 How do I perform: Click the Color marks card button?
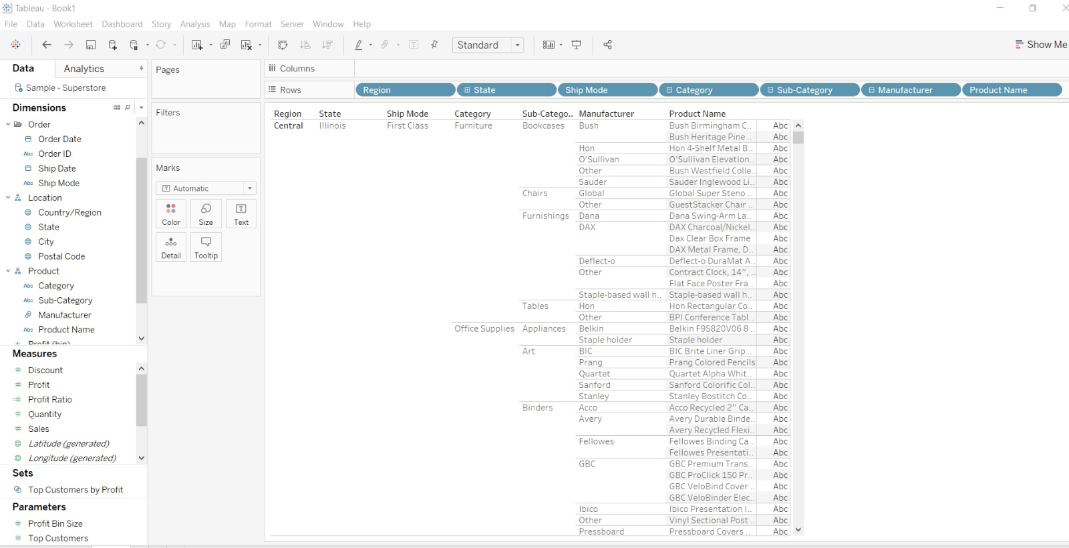171,214
